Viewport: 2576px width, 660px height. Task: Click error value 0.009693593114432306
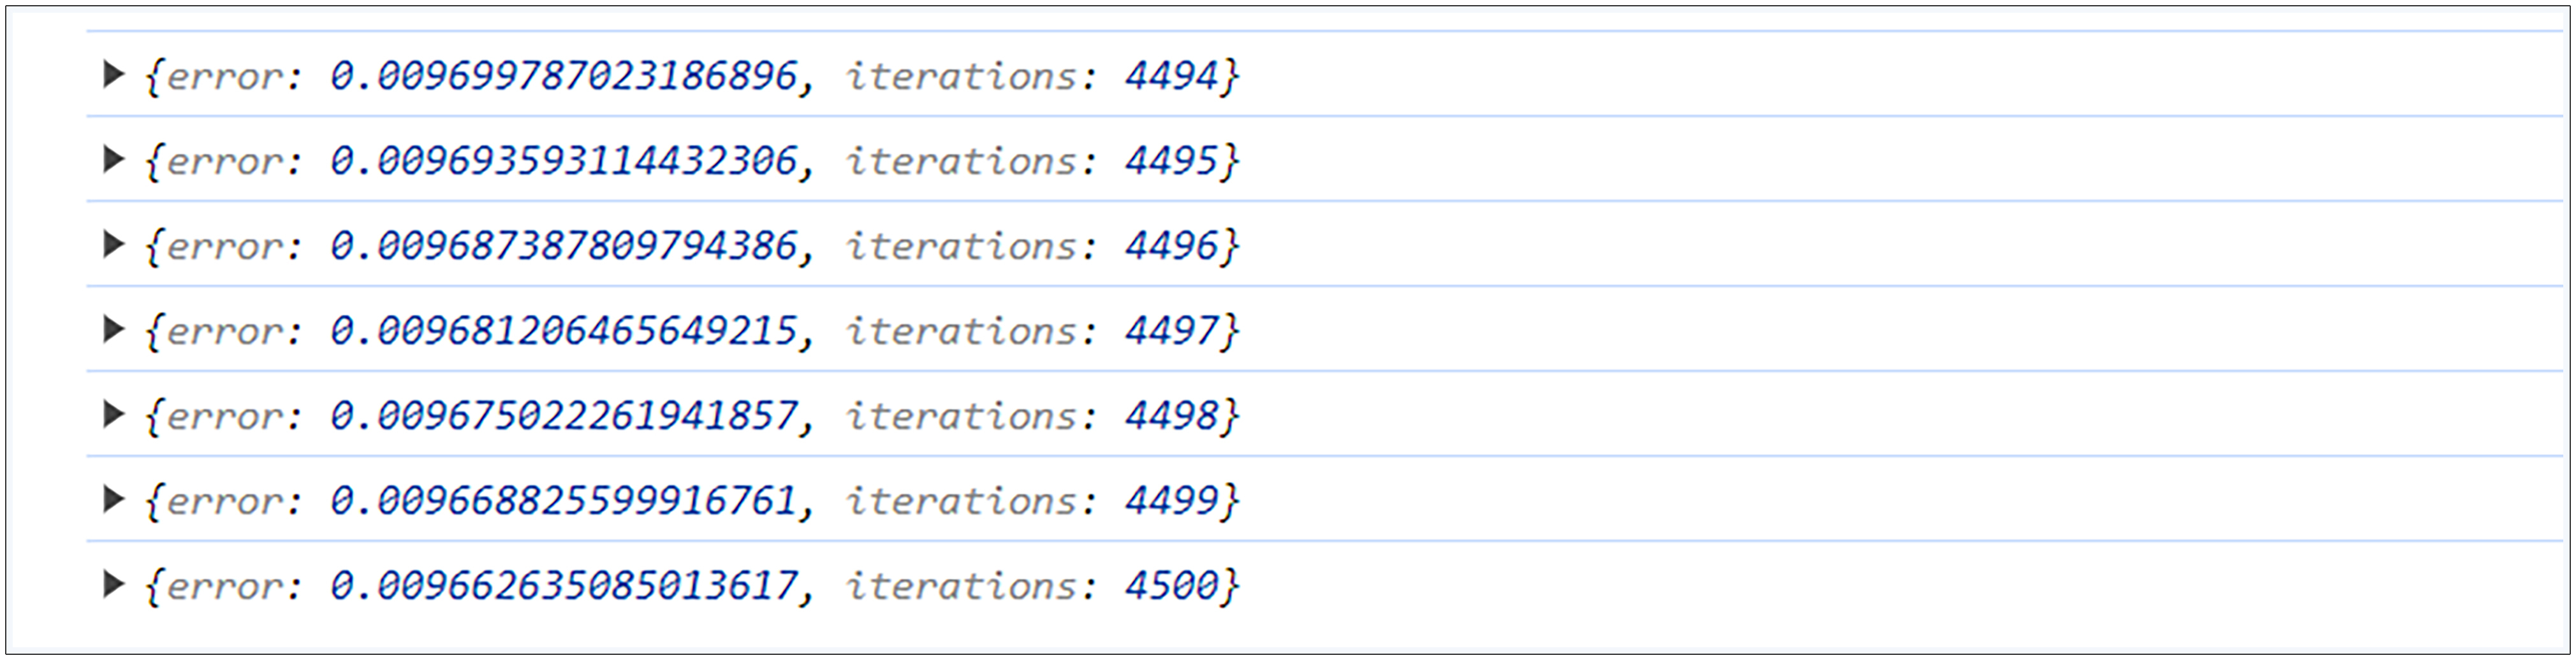(x=563, y=161)
